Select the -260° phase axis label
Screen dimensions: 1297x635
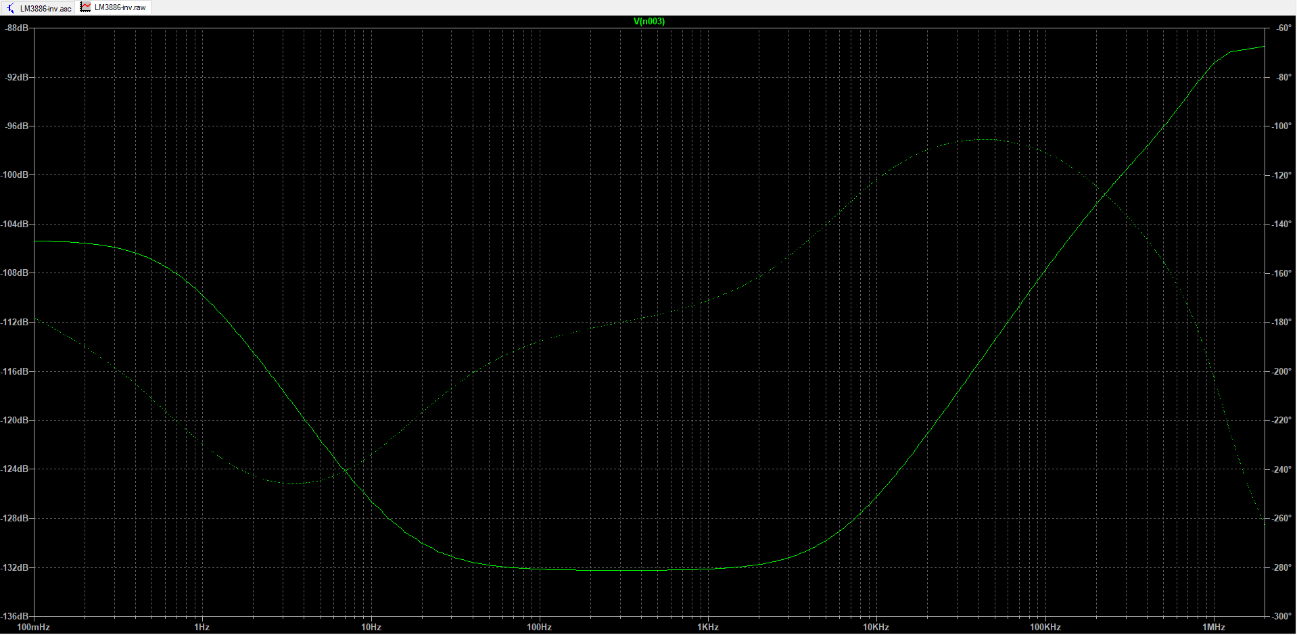click(1281, 518)
